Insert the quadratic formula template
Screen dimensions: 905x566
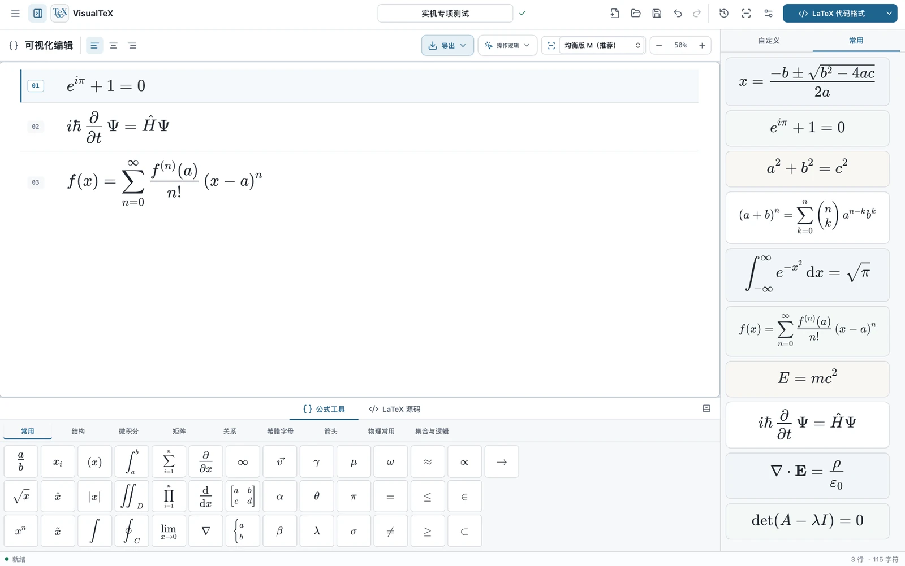807,81
